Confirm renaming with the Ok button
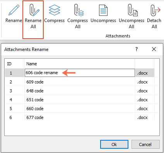This screenshot has width=164, height=153. tap(114, 144)
